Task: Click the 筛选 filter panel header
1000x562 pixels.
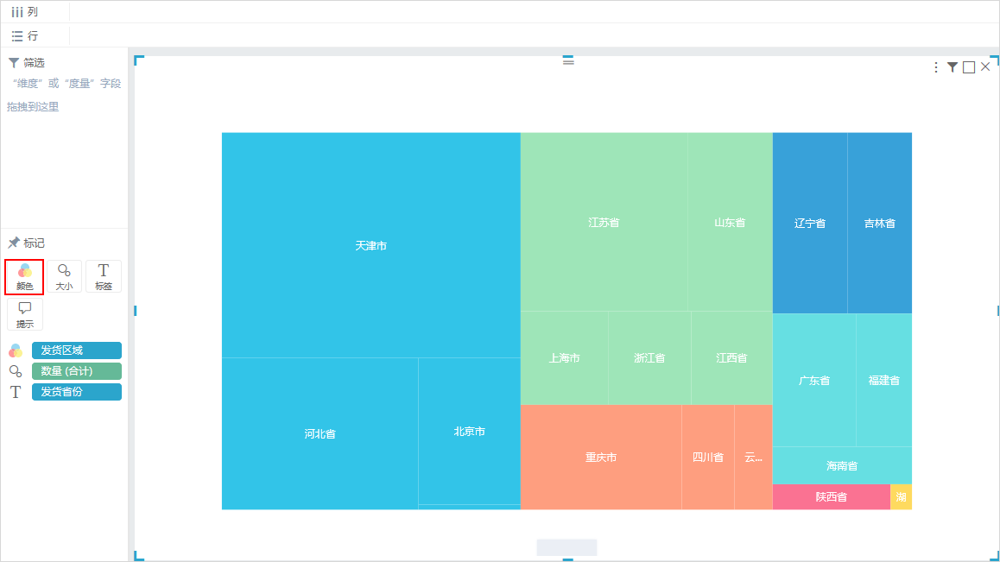Action: (x=27, y=62)
